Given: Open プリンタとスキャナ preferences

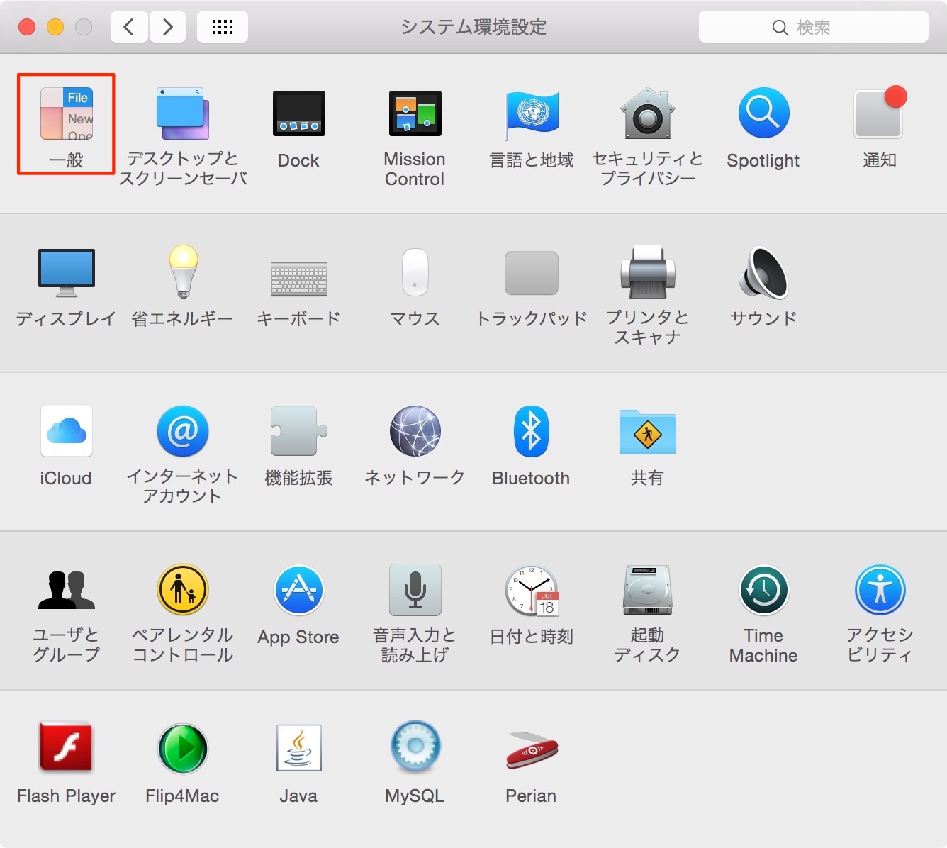Looking at the screenshot, I should pos(648,272).
